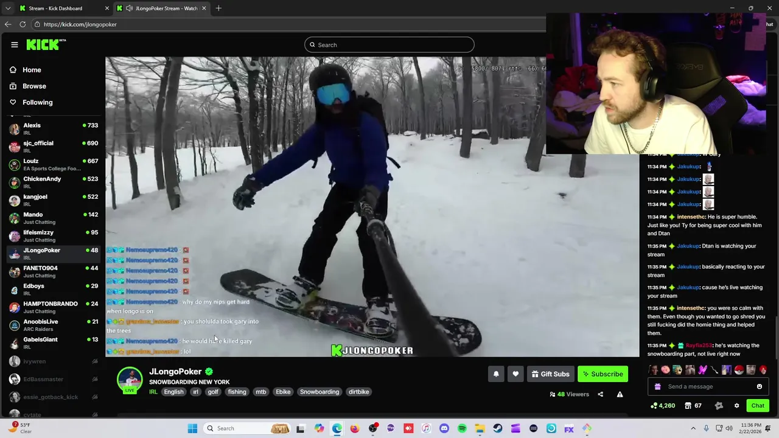
Task: Click the JLongoPoker profile avatar
Action: point(130,379)
